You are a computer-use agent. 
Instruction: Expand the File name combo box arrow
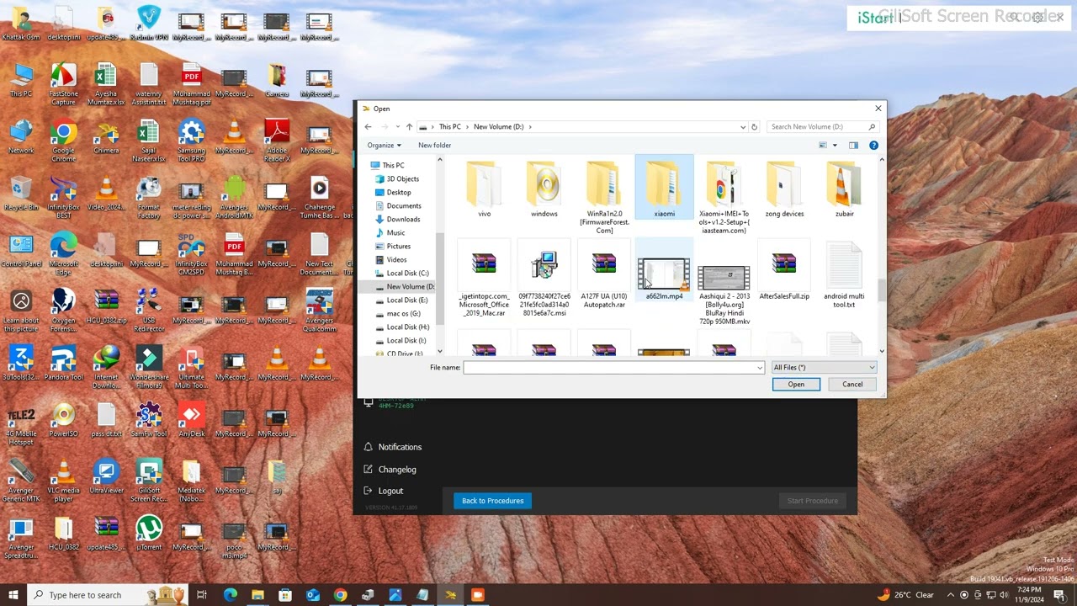[x=760, y=368]
